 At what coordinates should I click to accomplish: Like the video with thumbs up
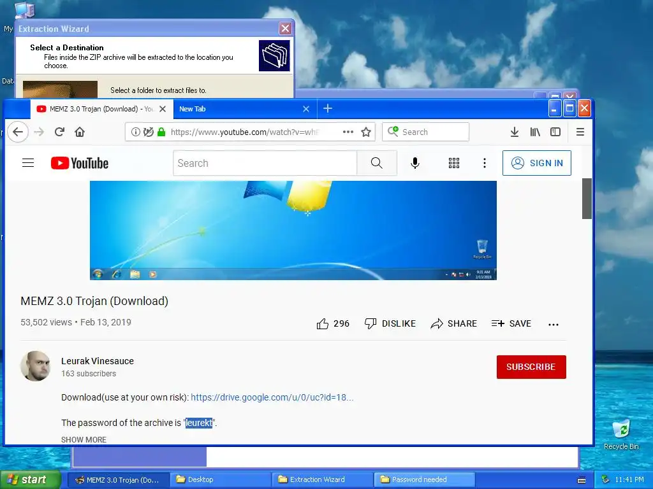pyautogui.click(x=333, y=323)
